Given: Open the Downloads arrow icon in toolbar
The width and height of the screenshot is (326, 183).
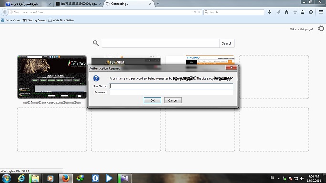Looking at the screenshot, I should [270, 12].
